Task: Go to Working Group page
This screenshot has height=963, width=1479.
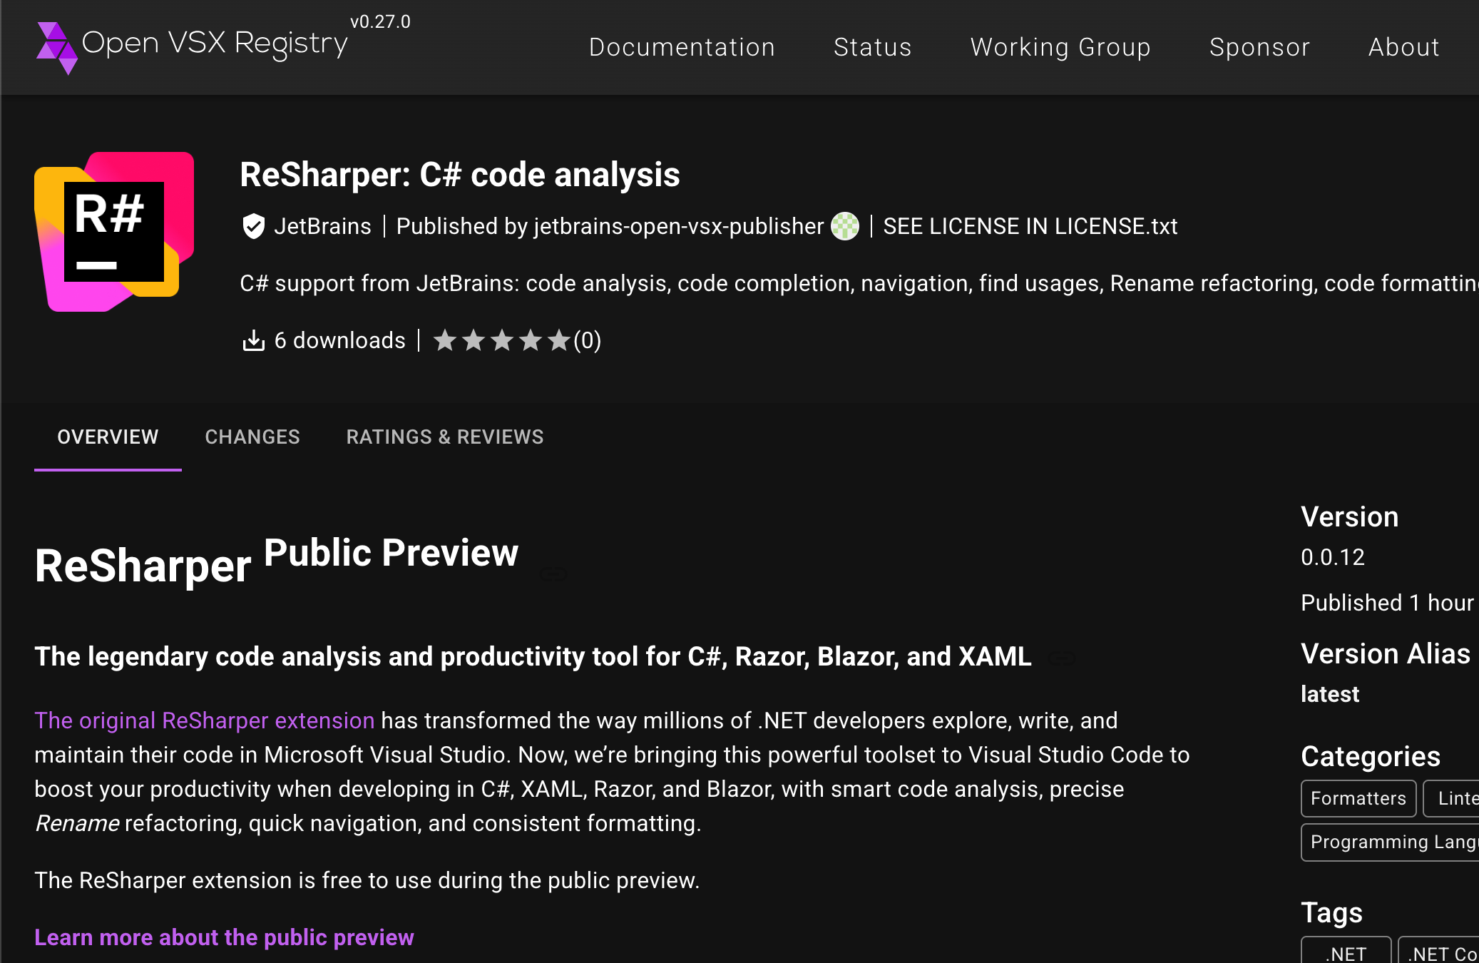Action: 1060,47
